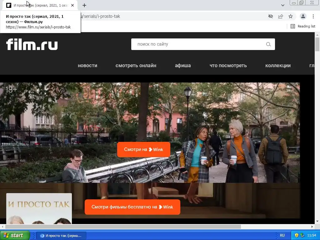Image resolution: width=320 pixels, height=240 pixels.
Task: Bookmark this page with star icon
Action: pyautogui.click(x=291, y=16)
